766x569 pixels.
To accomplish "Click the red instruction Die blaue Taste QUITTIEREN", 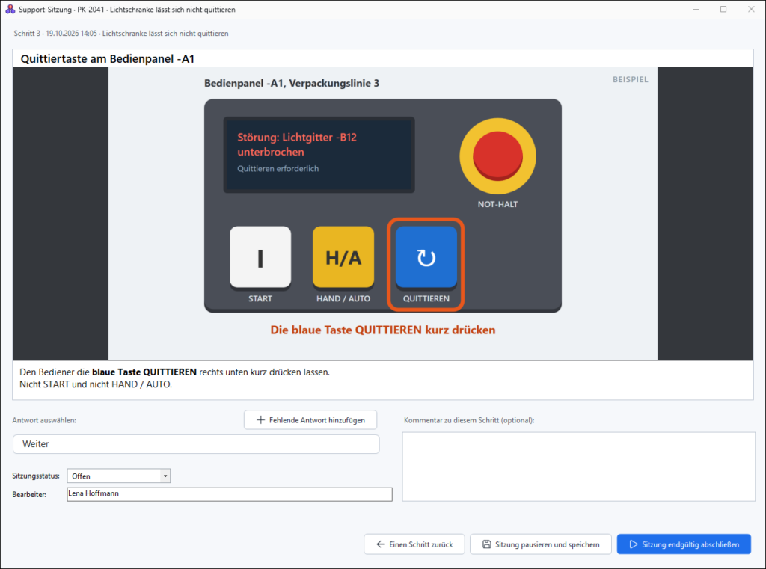I will click(x=383, y=330).
